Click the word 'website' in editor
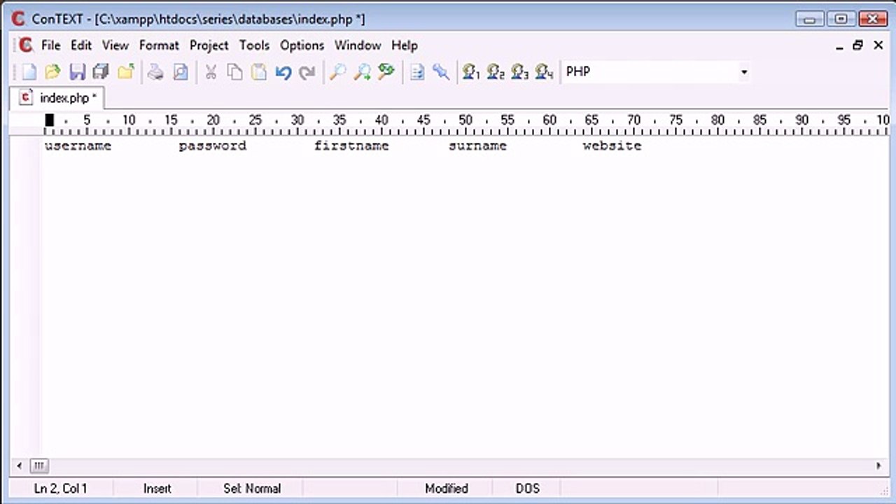The height and width of the screenshot is (504, 896). 612,146
